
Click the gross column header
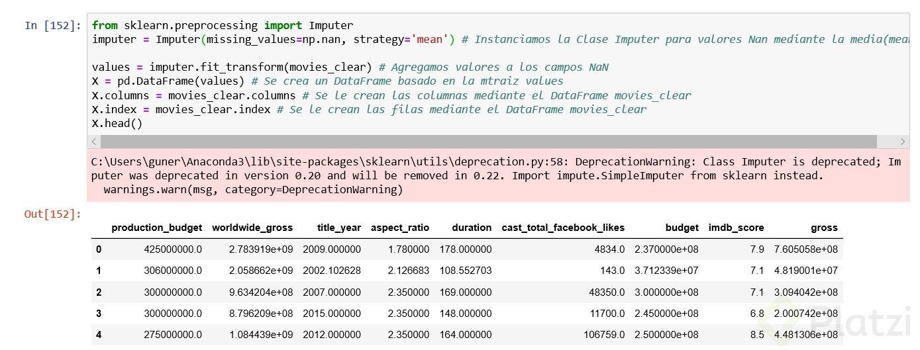click(x=824, y=228)
